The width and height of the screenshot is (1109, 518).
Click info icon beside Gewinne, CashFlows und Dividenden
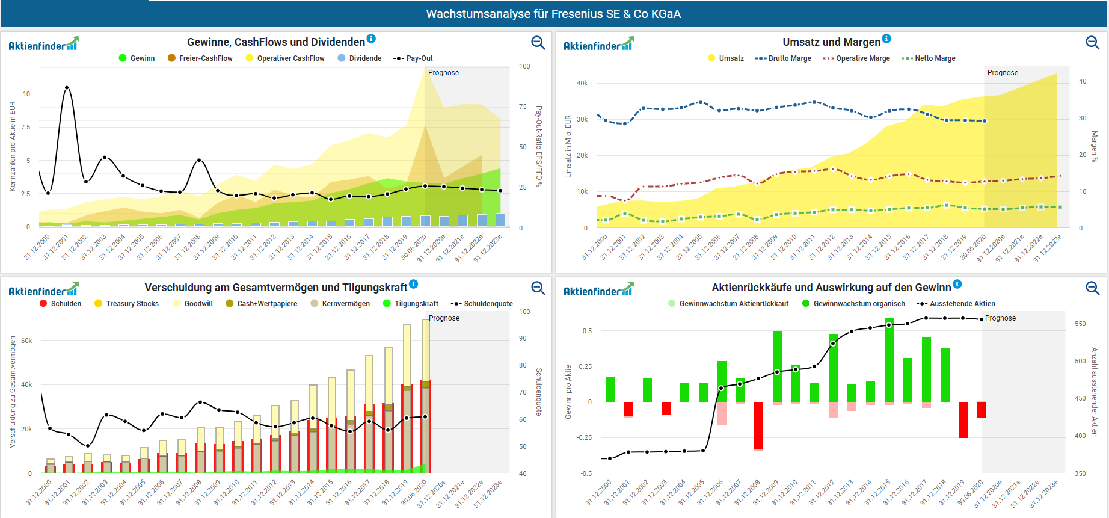(371, 39)
